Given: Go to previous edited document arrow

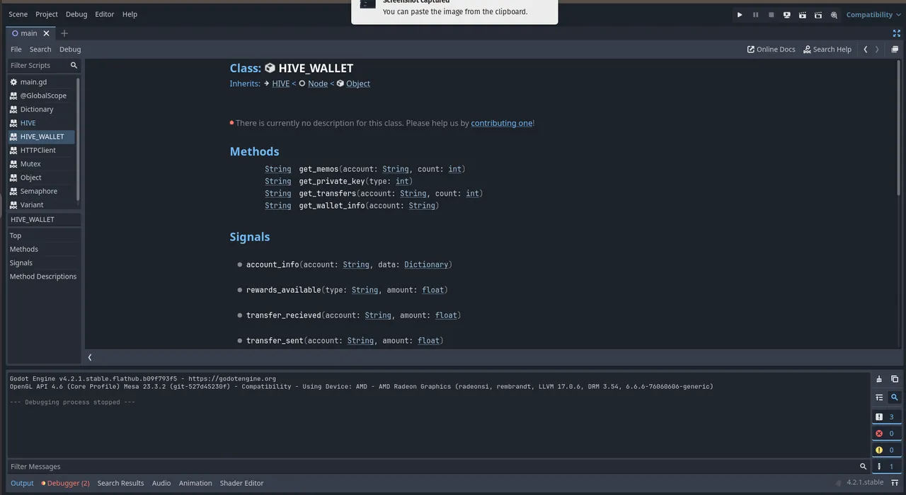Looking at the screenshot, I should point(865,49).
